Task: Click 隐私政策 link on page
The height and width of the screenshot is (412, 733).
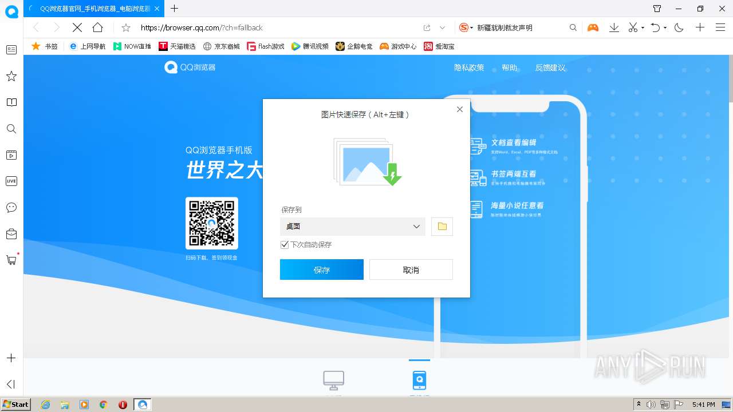Action: [469, 68]
